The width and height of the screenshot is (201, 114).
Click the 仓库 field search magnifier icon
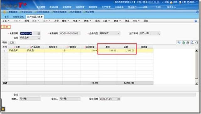pos(39,38)
